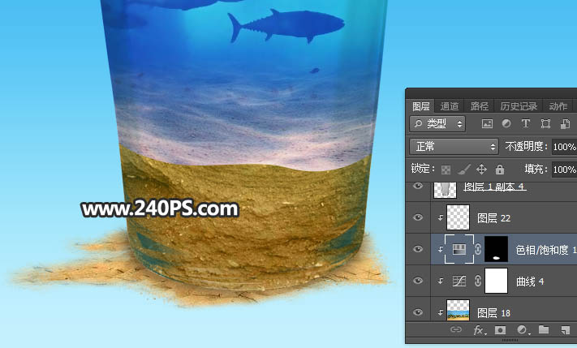Select layer named 图层 22
The image size is (577, 348).
493,218
